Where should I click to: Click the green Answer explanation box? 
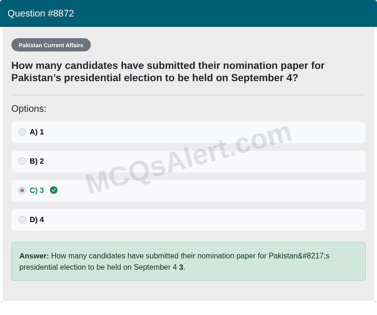point(188,261)
